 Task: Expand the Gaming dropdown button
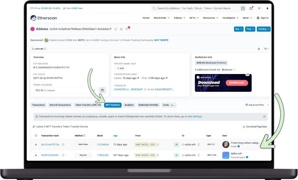(x=264, y=29)
